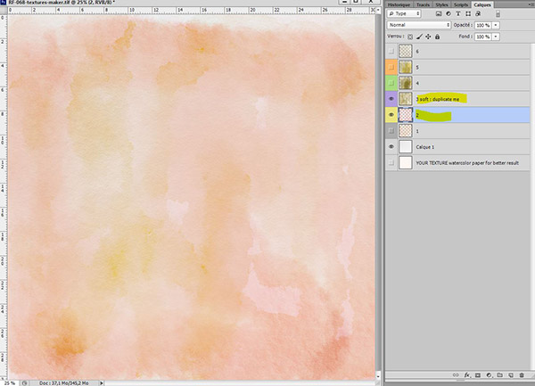Switch to the Styles tab
535x386 pixels.
point(442,4)
